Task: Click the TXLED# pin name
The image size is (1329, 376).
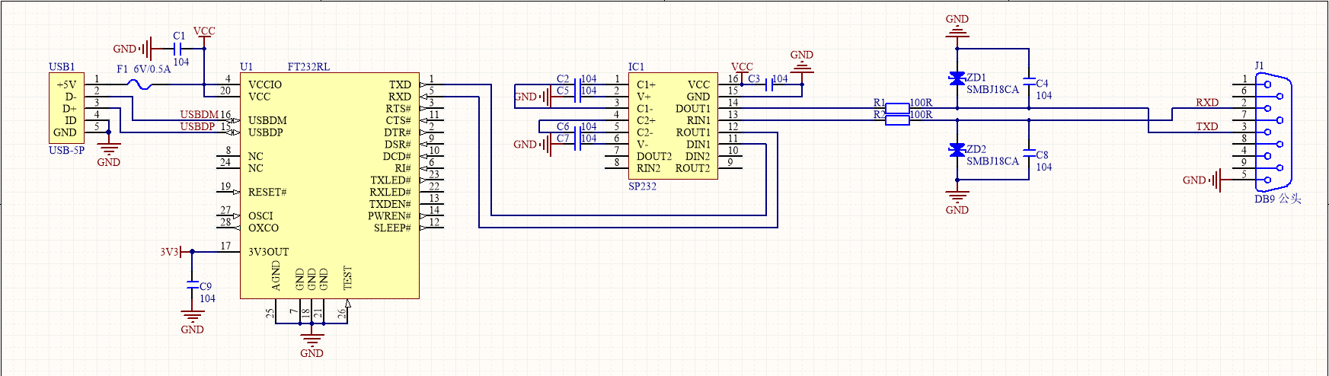Action: [391, 180]
